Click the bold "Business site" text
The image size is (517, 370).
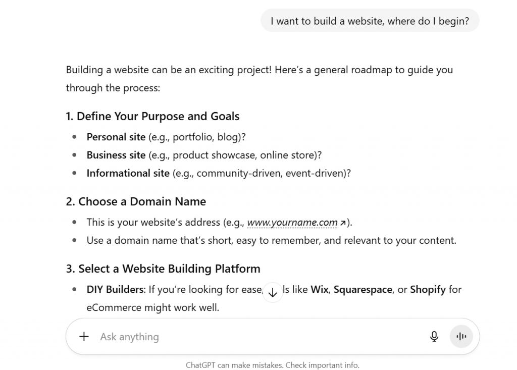(116, 155)
